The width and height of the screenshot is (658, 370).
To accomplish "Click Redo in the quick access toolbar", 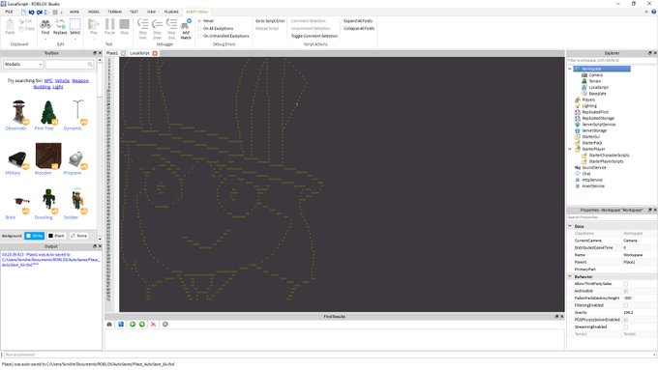I will tap(39, 13).
